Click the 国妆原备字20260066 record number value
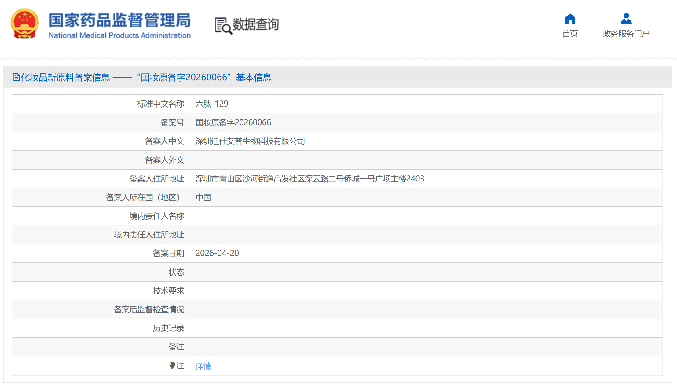The image size is (677, 387). pos(233,122)
